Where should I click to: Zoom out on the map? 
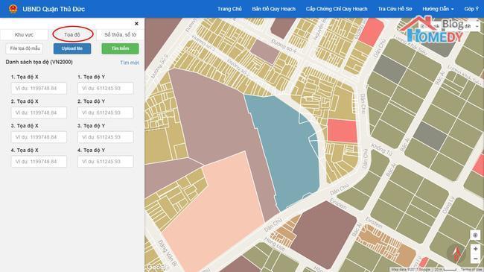tap(475, 259)
